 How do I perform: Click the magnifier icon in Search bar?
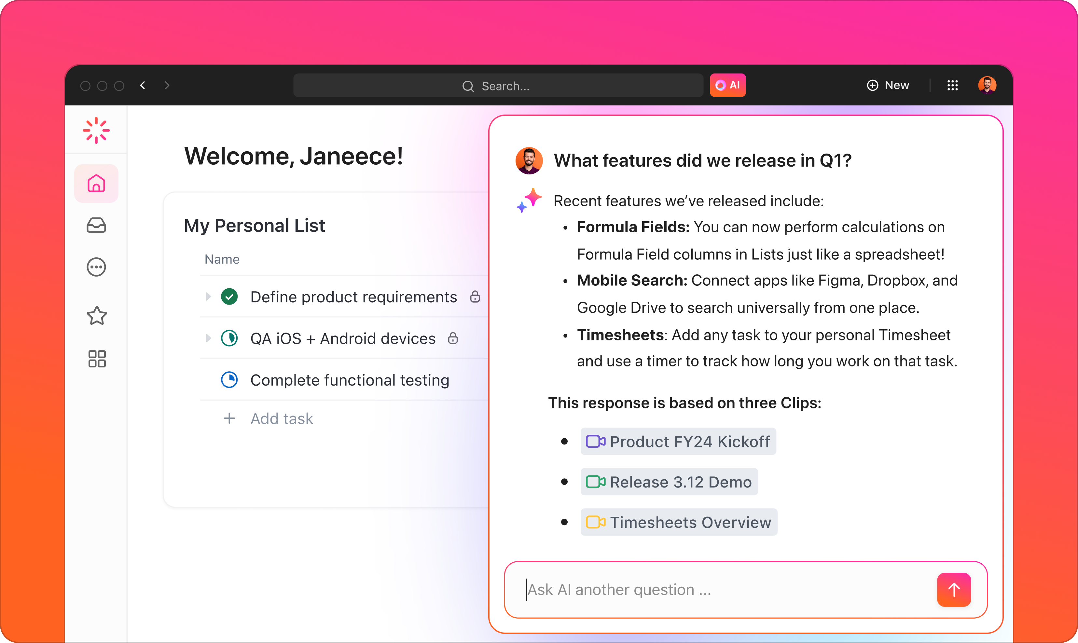coord(468,86)
